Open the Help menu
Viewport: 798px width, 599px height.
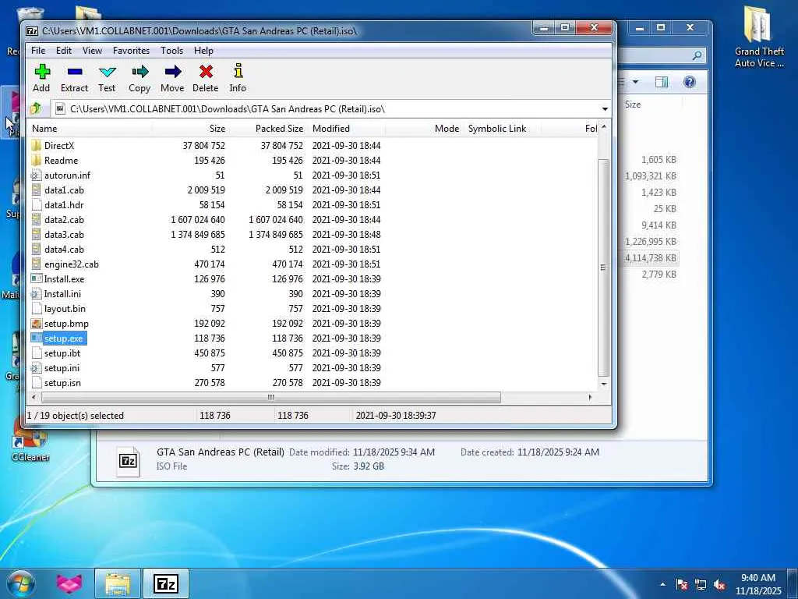pos(203,51)
